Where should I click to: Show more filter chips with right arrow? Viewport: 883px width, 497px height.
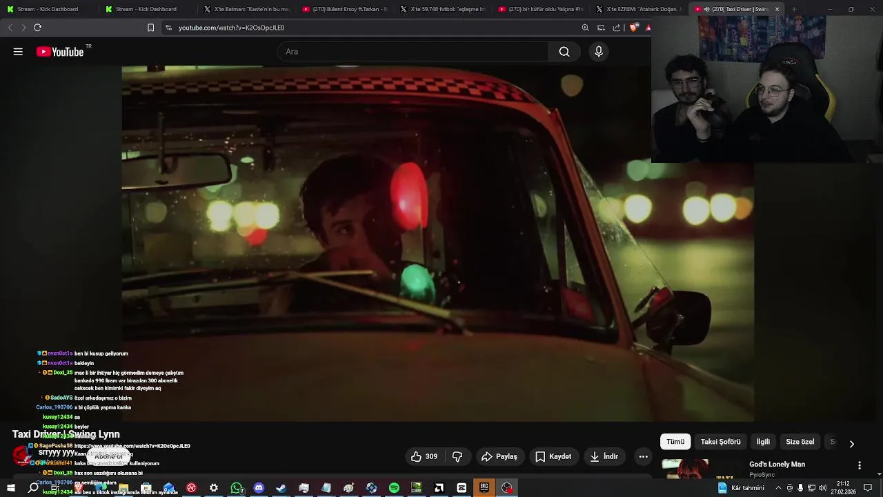851,444
